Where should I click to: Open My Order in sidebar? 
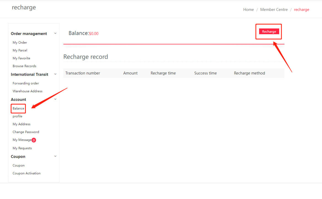point(20,42)
